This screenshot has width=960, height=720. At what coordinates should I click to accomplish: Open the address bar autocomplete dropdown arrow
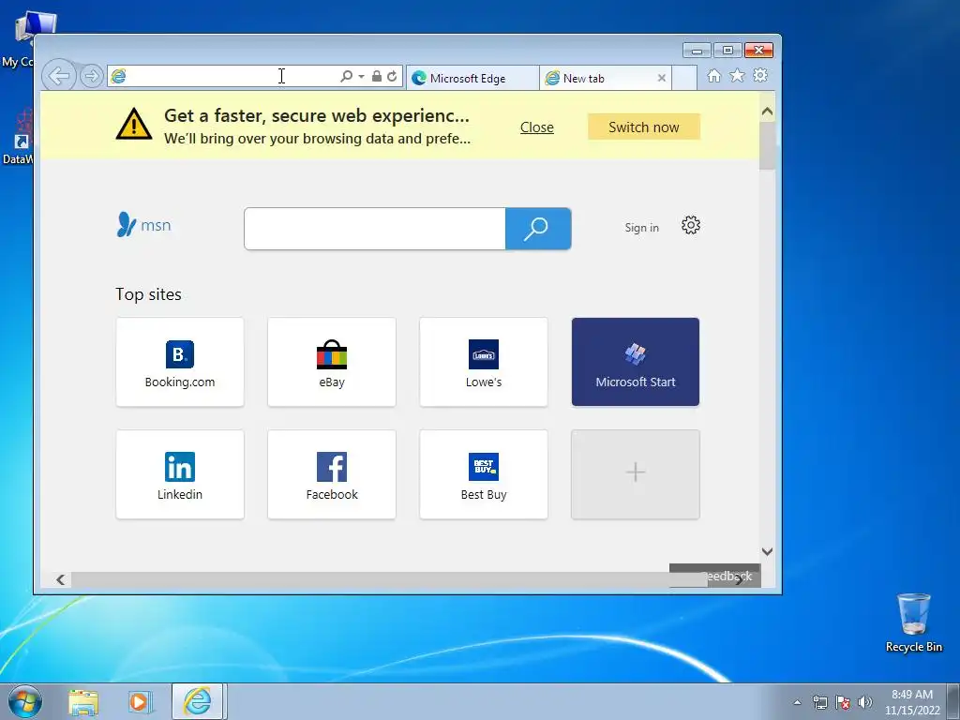[361, 77]
